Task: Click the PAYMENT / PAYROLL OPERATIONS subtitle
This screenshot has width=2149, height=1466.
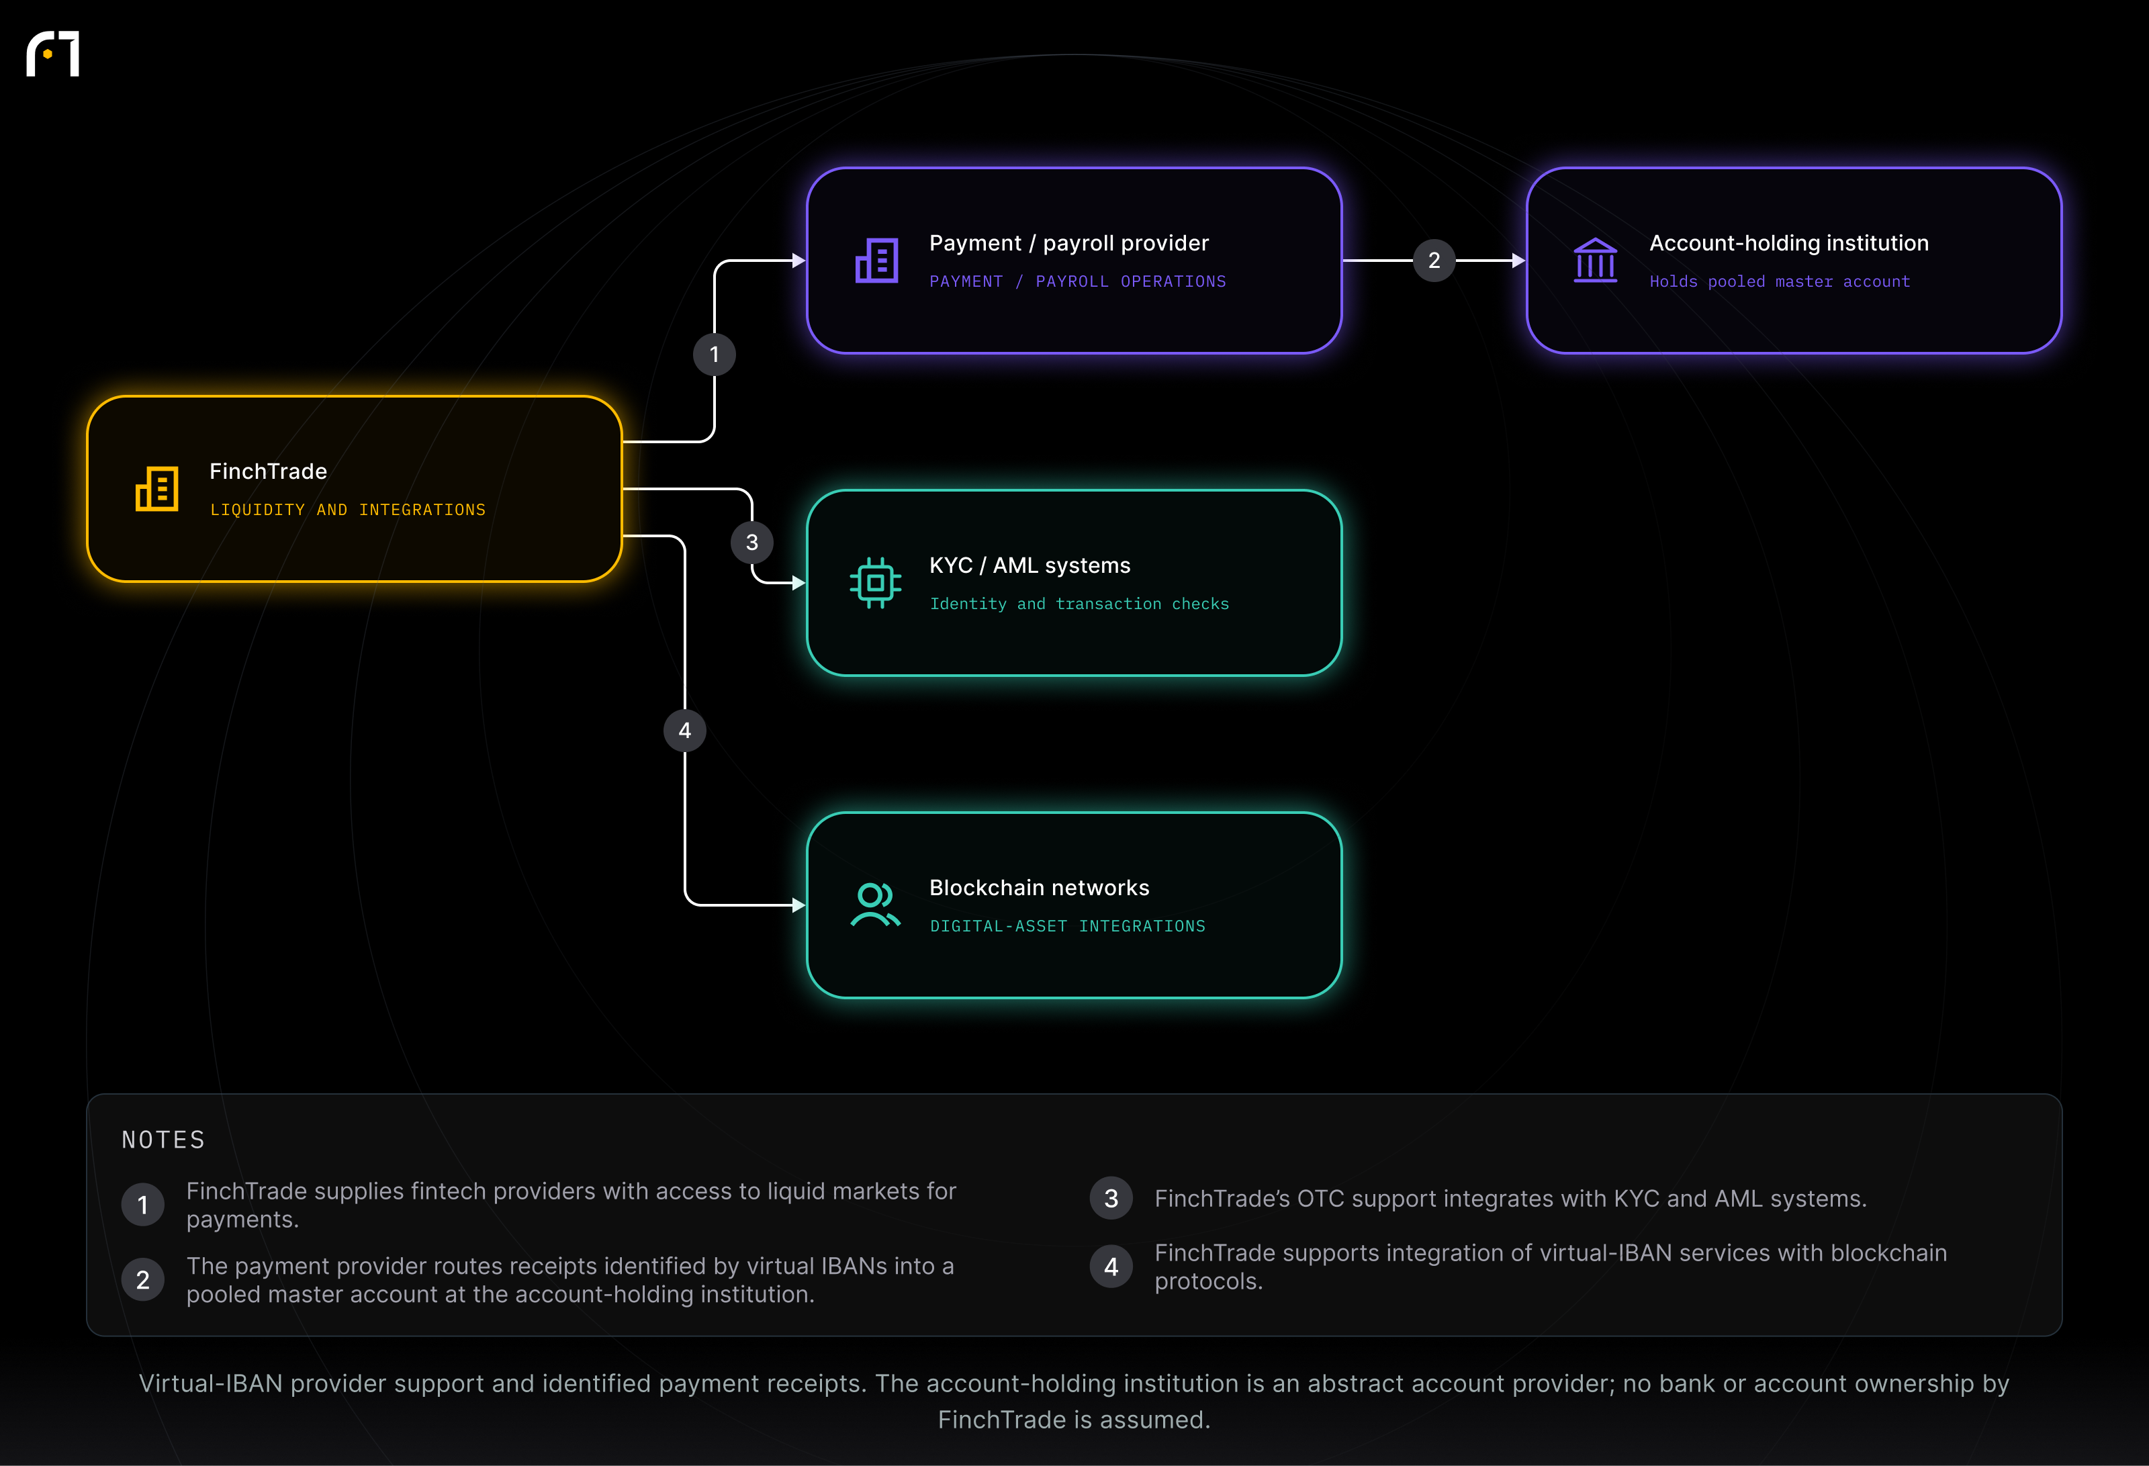Action: 1079,281
